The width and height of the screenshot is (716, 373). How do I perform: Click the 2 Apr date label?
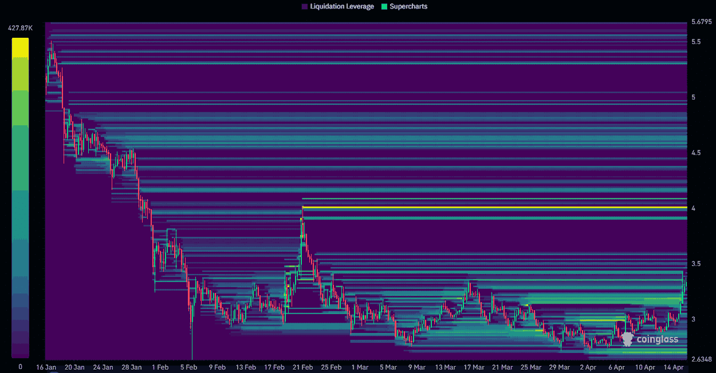point(588,367)
